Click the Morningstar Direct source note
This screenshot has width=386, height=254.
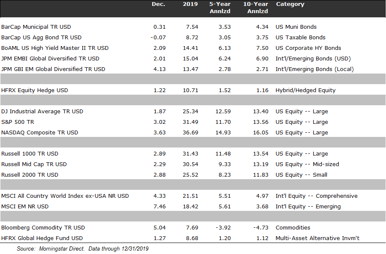pos(82,249)
